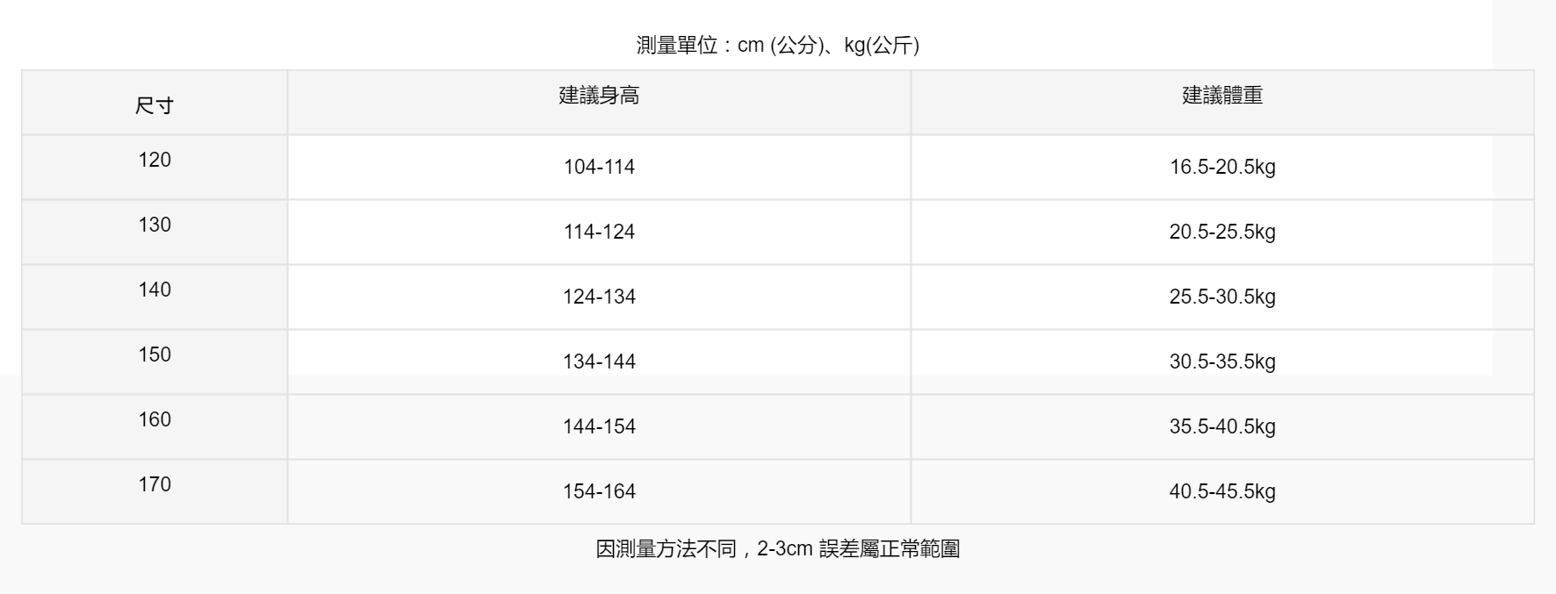Screen dimensions: 1556x594
Task: Click the 建議身高 column header
Action: point(599,96)
